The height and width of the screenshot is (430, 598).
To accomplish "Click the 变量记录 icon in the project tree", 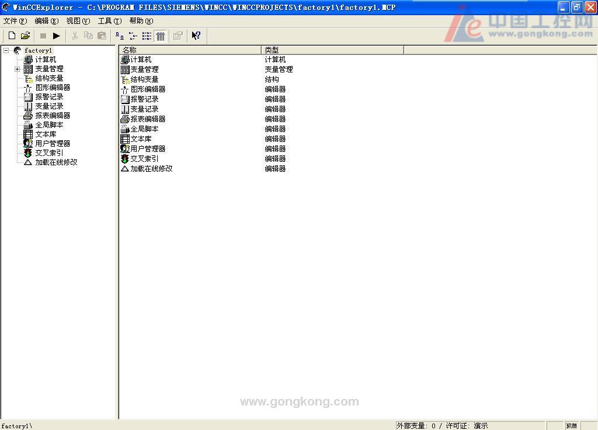I will [x=28, y=106].
